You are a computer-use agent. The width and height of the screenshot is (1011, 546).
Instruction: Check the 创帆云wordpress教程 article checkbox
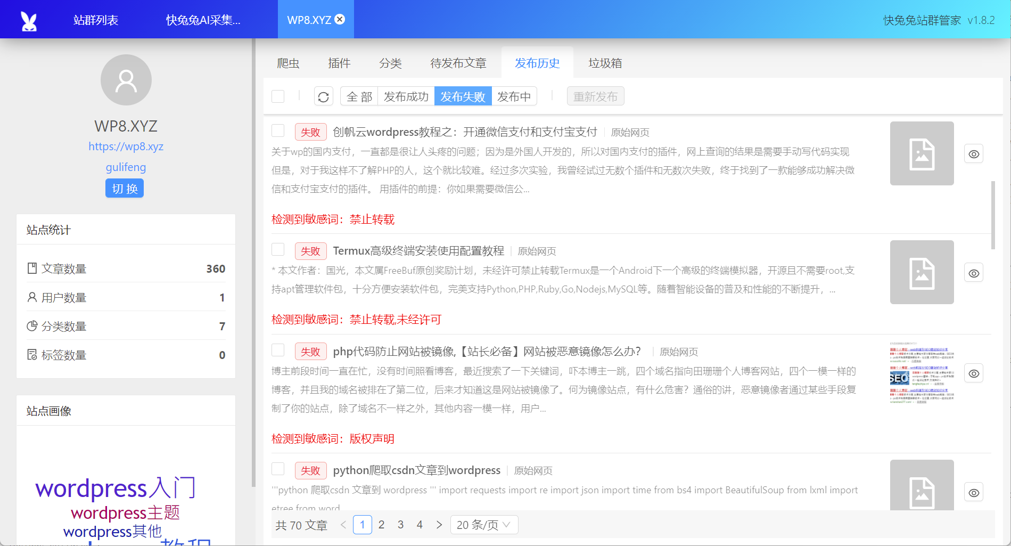point(278,131)
